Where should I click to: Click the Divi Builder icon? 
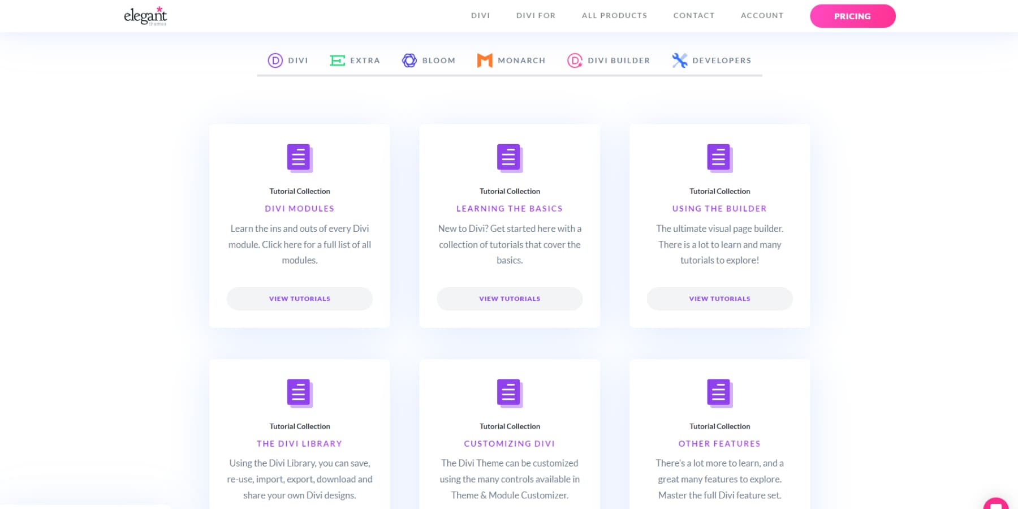point(575,60)
